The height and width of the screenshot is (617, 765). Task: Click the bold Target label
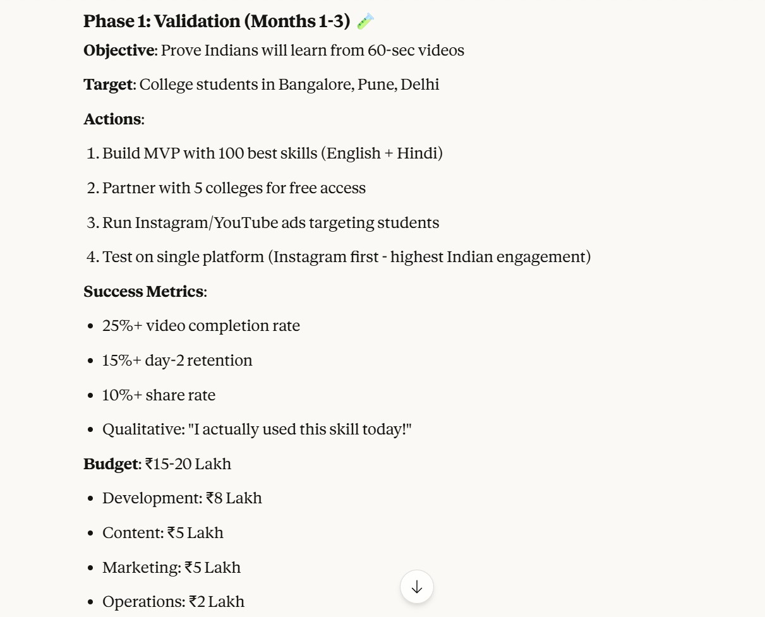tap(108, 85)
